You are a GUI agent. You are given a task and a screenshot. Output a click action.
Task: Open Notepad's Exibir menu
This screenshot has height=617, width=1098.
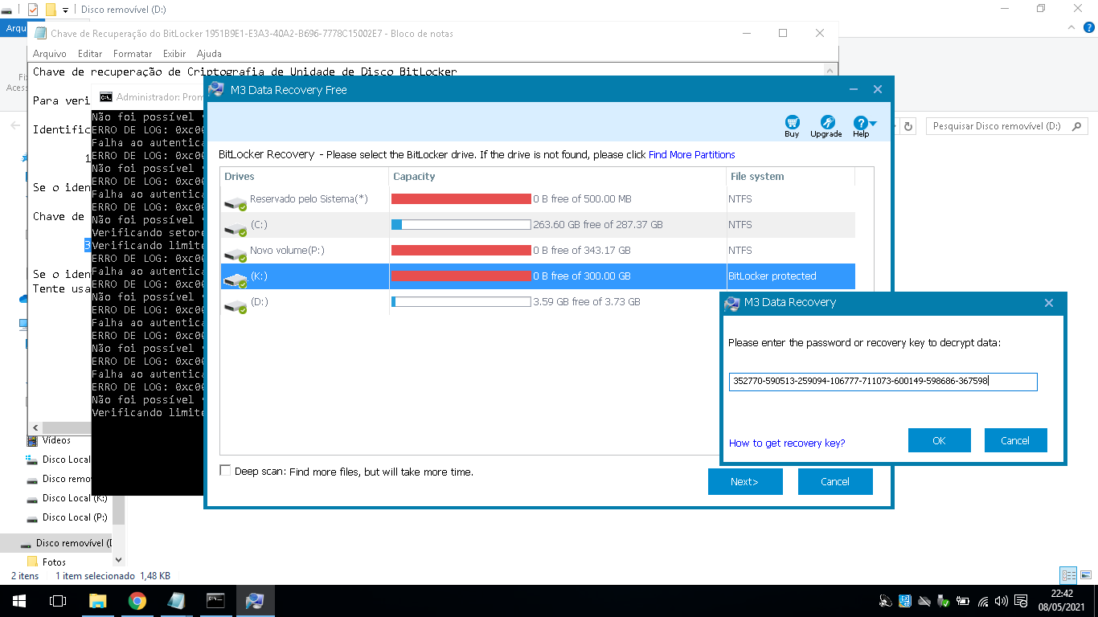[174, 54]
